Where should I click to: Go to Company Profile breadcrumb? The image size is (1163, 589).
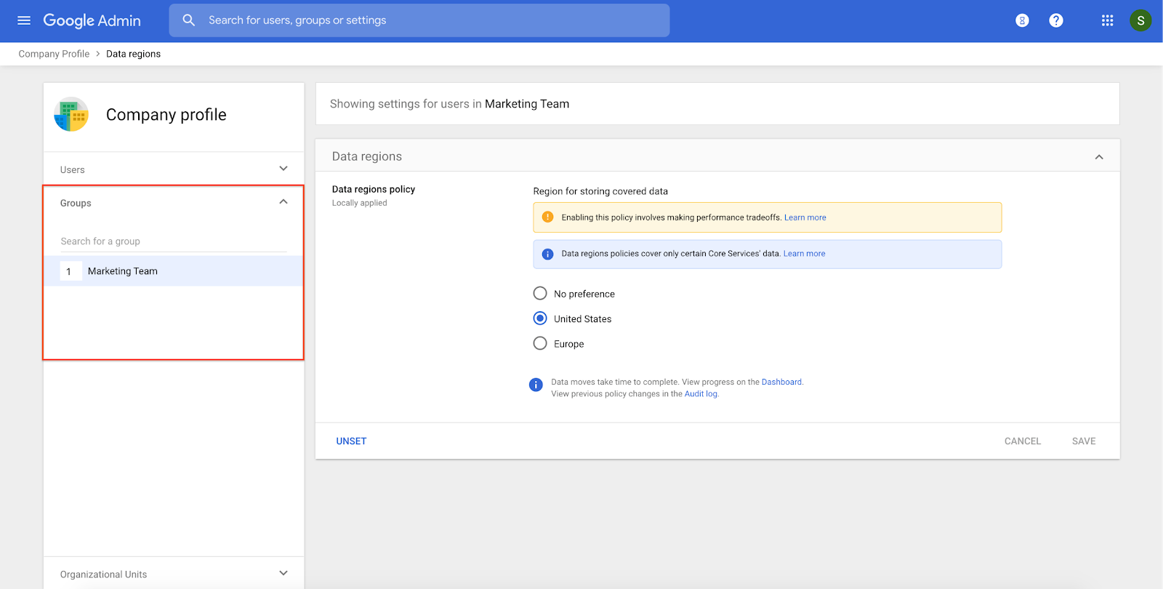pos(54,54)
